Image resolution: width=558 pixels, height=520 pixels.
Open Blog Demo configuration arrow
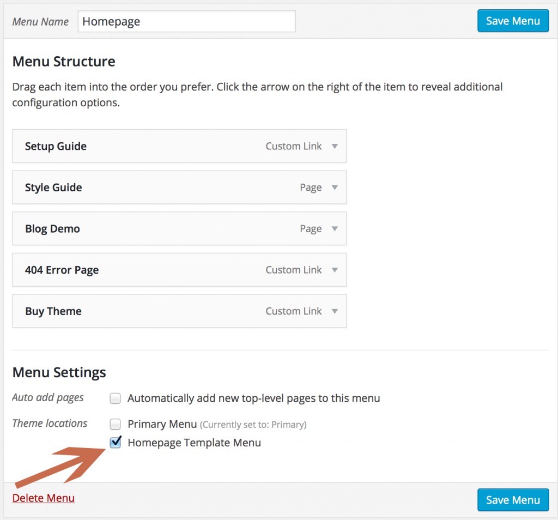coord(335,229)
